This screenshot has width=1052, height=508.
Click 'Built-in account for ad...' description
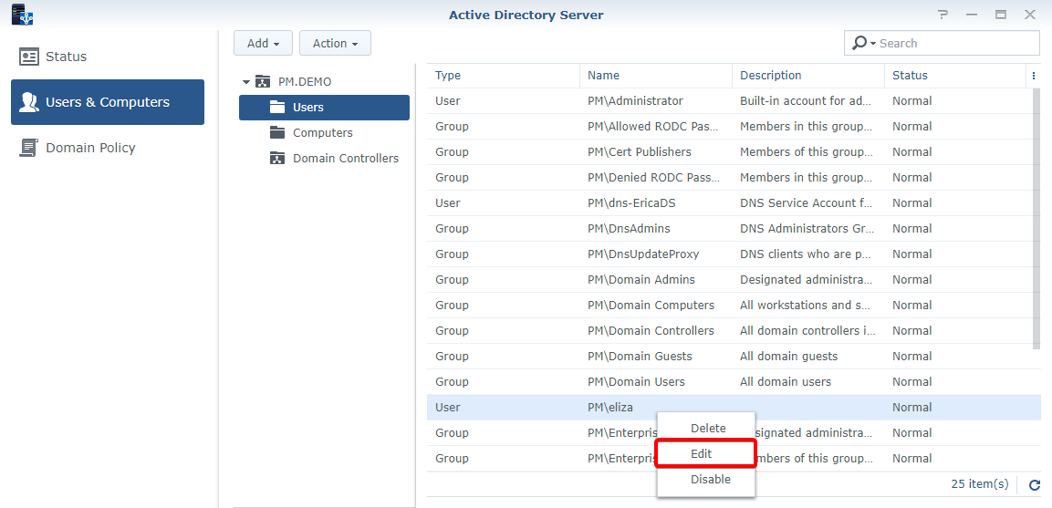coord(807,101)
